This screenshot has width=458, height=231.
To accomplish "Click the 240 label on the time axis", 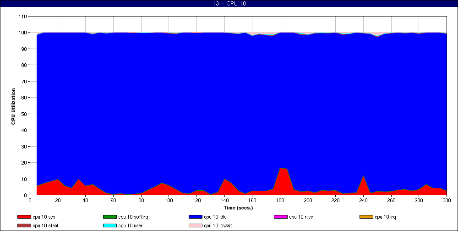I will (x=363, y=200).
